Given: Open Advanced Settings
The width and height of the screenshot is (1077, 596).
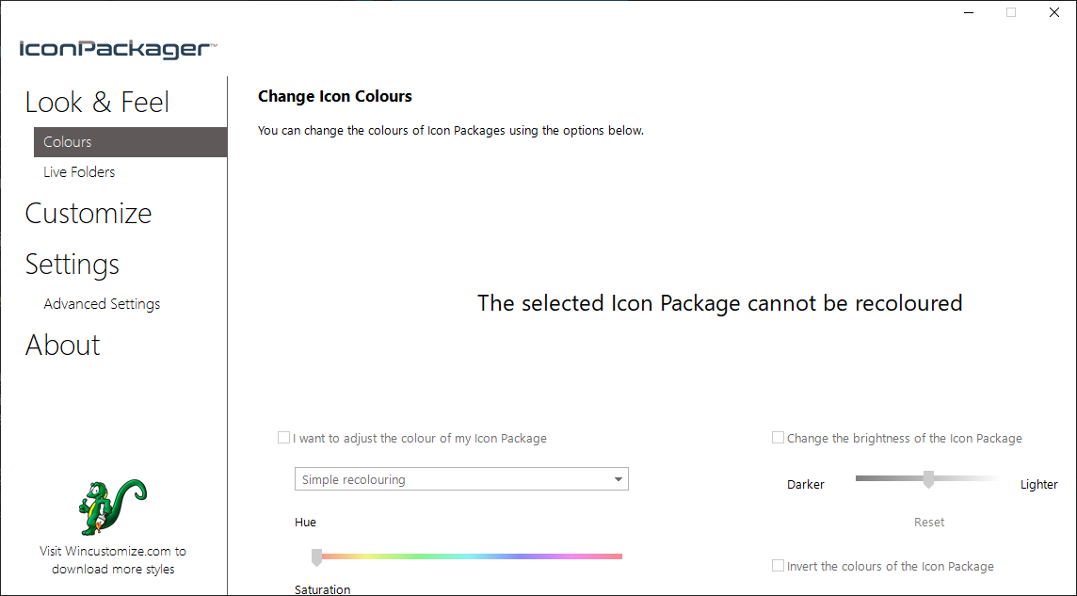Looking at the screenshot, I should coord(102,304).
